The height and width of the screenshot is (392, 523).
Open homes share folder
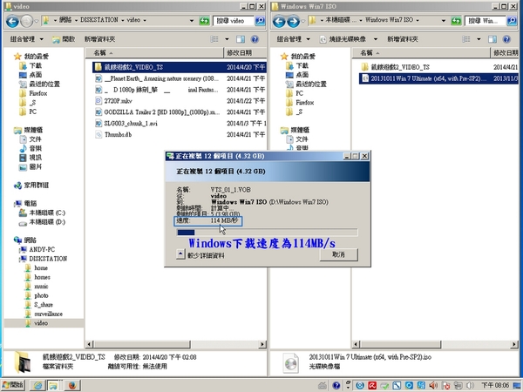click(x=37, y=277)
